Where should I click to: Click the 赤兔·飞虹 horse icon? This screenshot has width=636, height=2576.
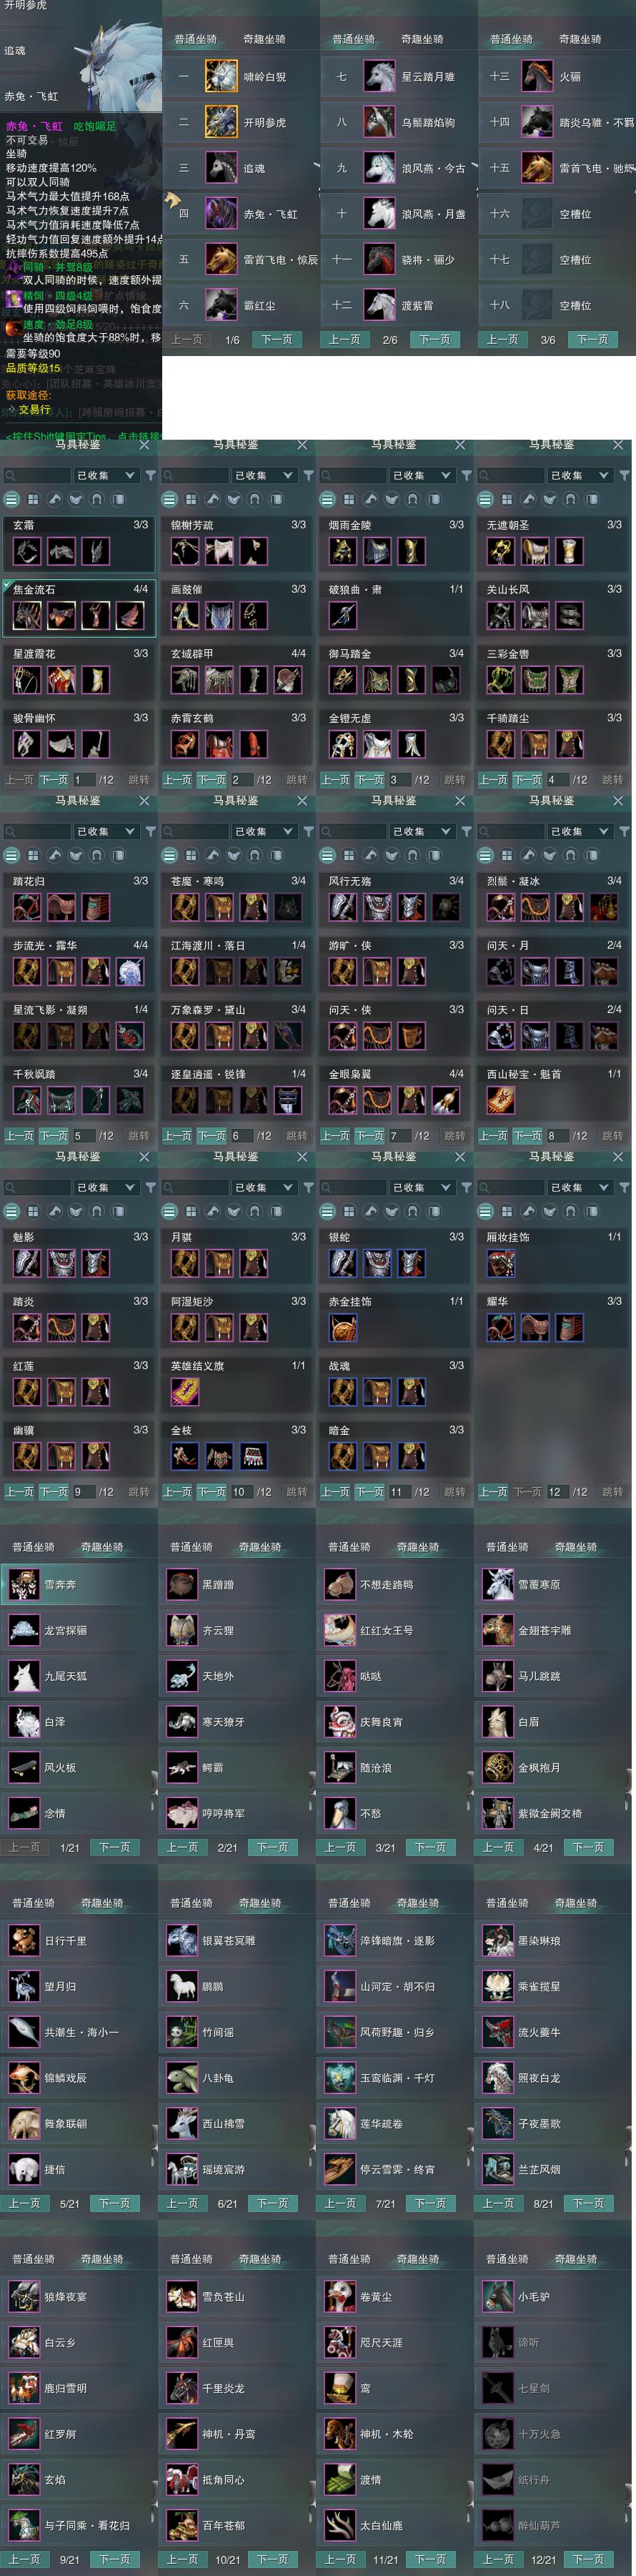point(221,213)
